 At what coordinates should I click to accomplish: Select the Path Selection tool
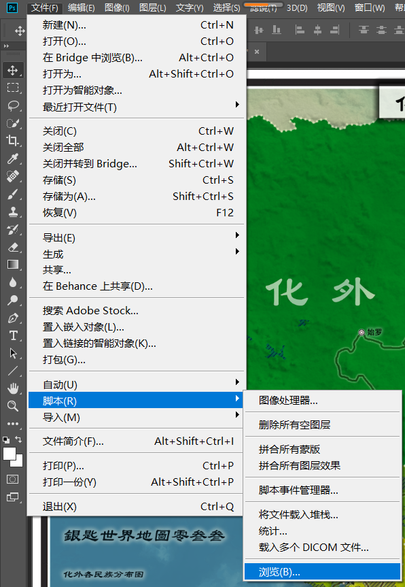(13, 353)
